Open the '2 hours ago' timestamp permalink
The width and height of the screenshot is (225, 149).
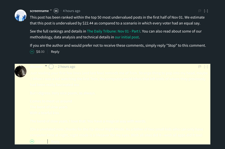pos(67,67)
